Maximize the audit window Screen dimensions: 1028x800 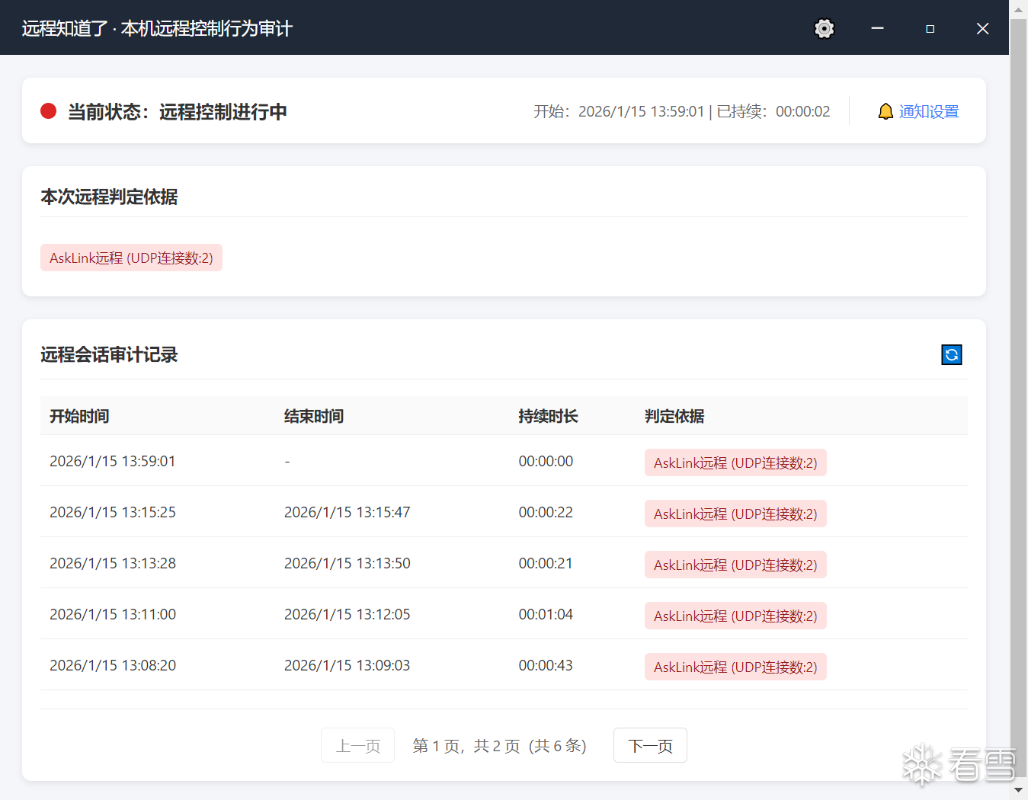[x=930, y=28]
